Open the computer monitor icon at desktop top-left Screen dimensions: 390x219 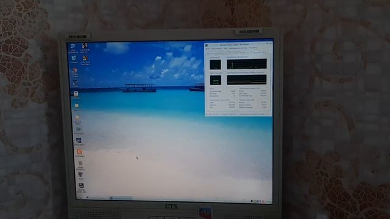(73, 46)
